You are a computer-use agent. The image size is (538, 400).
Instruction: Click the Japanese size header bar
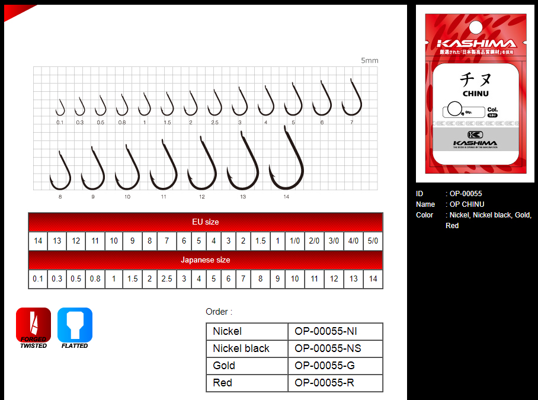click(206, 260)
